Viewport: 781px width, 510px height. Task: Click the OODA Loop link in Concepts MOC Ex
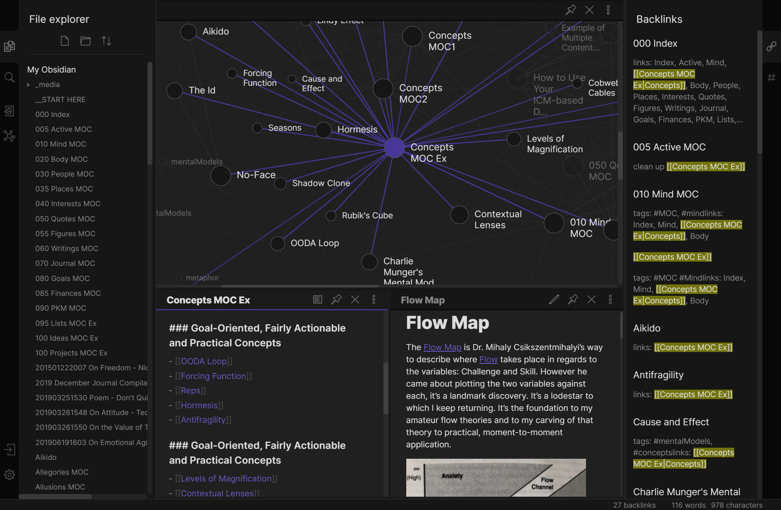click(204, 361)
